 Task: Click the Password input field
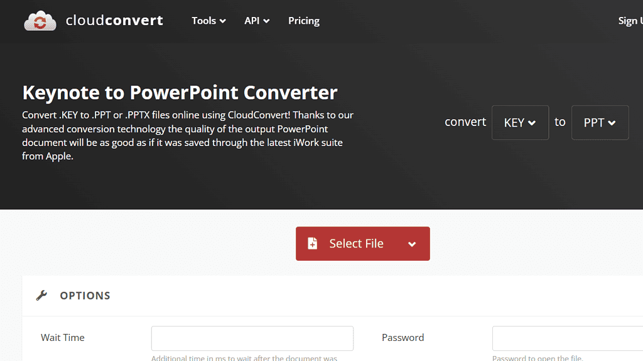pos(568,338)
